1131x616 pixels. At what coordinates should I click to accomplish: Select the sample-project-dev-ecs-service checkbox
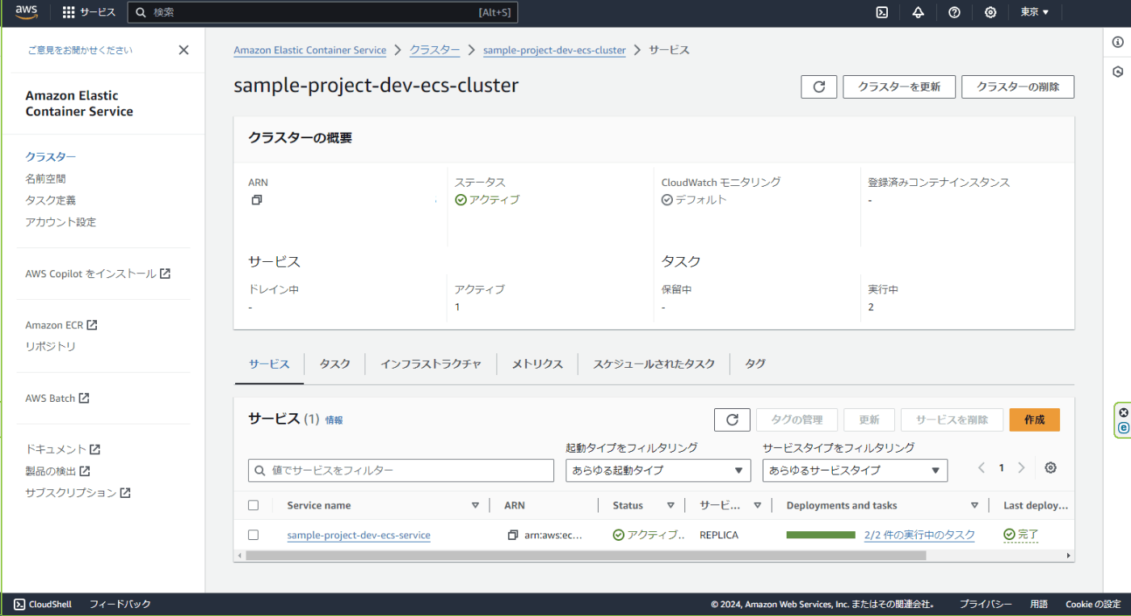(x=254, y=535)
